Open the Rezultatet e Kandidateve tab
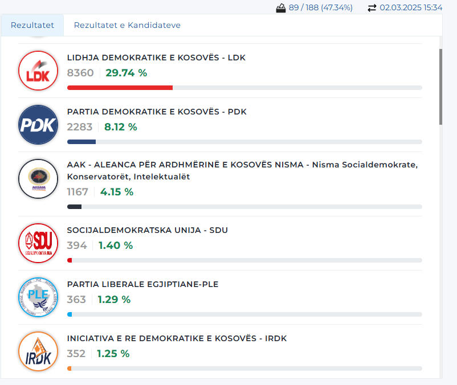This screenshot has height=385, width=457. [x=127, y=25]
